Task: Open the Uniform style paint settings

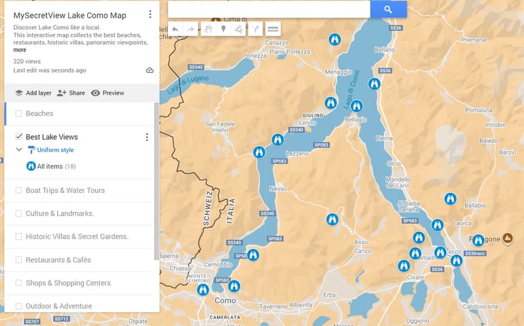Action: (x=51, y=150)
